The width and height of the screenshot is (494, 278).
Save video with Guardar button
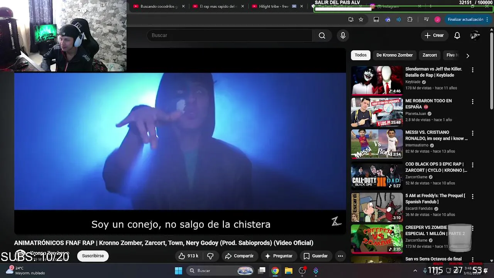316,256
